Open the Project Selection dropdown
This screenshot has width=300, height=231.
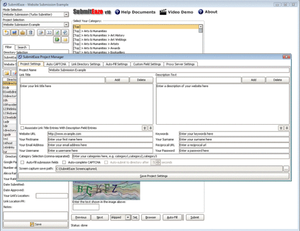coord(66,24)
